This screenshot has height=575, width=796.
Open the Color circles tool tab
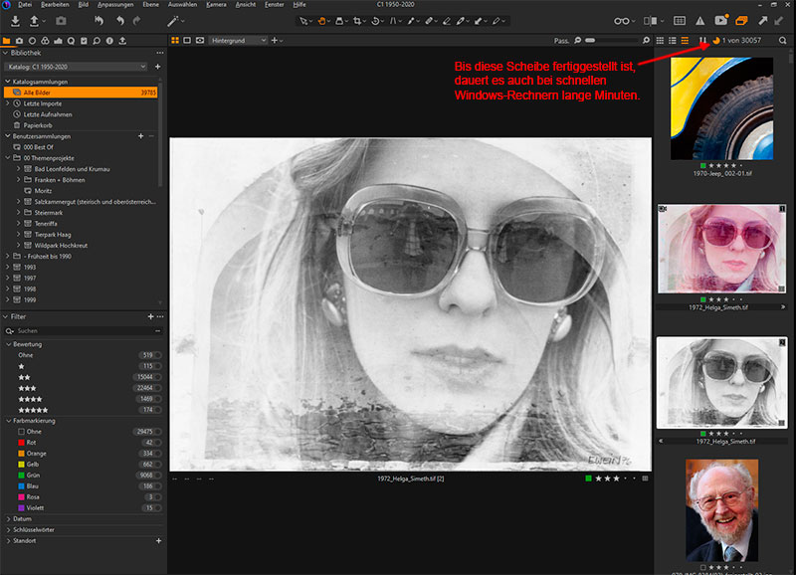click(x=45, y=41)
